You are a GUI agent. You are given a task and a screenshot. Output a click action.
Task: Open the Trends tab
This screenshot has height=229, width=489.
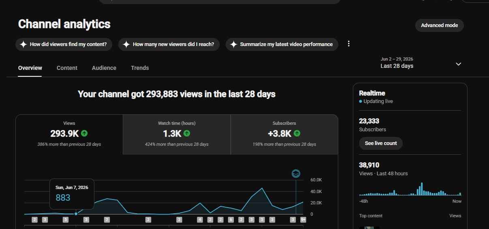click(140, 68)
